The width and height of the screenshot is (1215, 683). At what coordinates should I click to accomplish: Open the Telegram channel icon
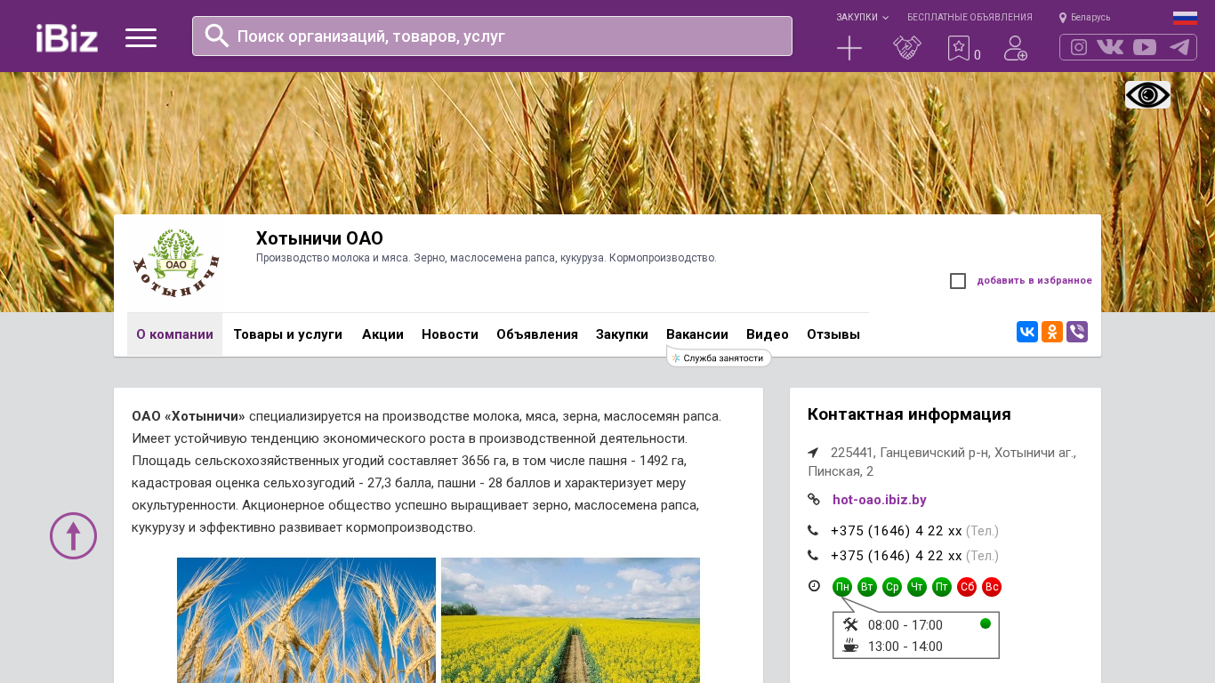coord(1179,47)
